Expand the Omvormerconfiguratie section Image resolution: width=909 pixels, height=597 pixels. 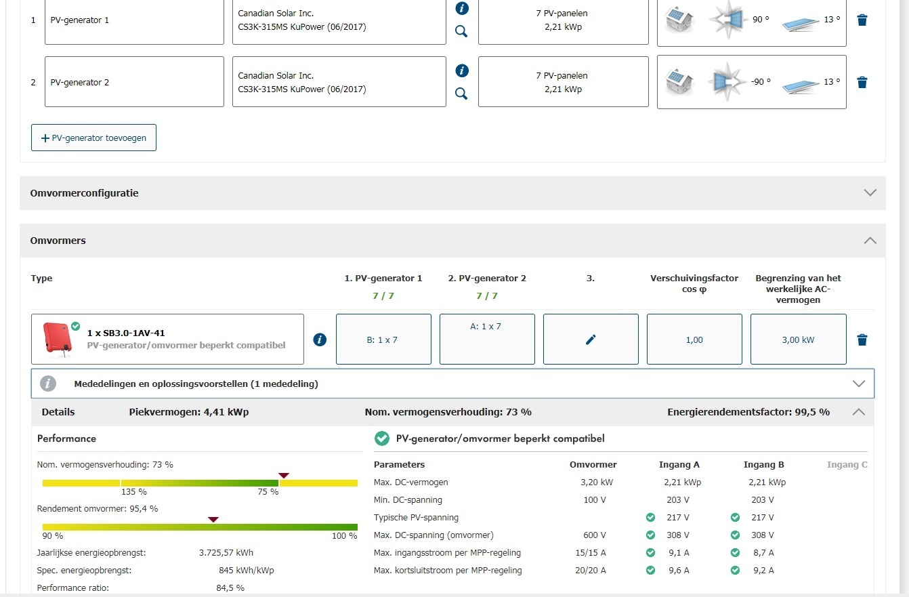(870, 193)
